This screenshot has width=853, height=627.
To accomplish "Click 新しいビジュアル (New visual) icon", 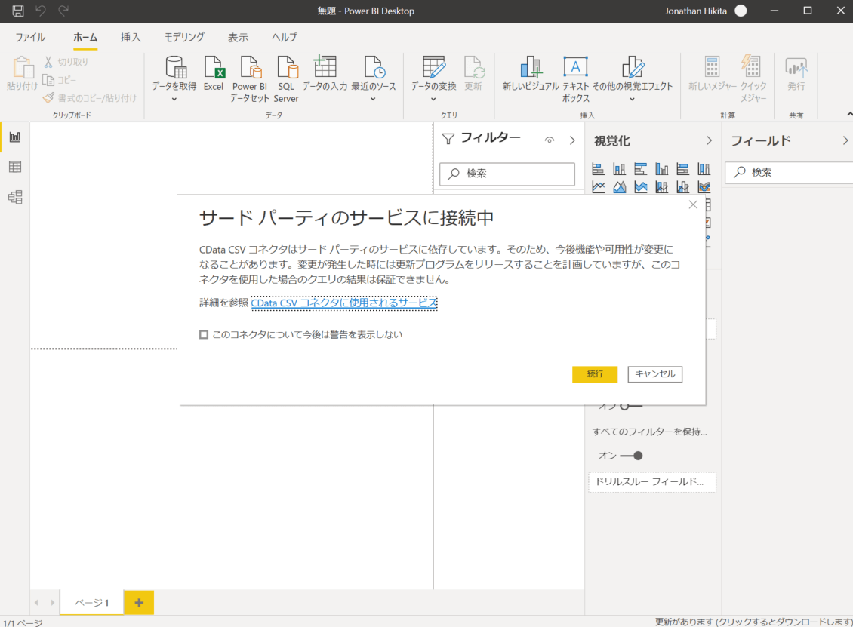I will click(x=531, y=73).
